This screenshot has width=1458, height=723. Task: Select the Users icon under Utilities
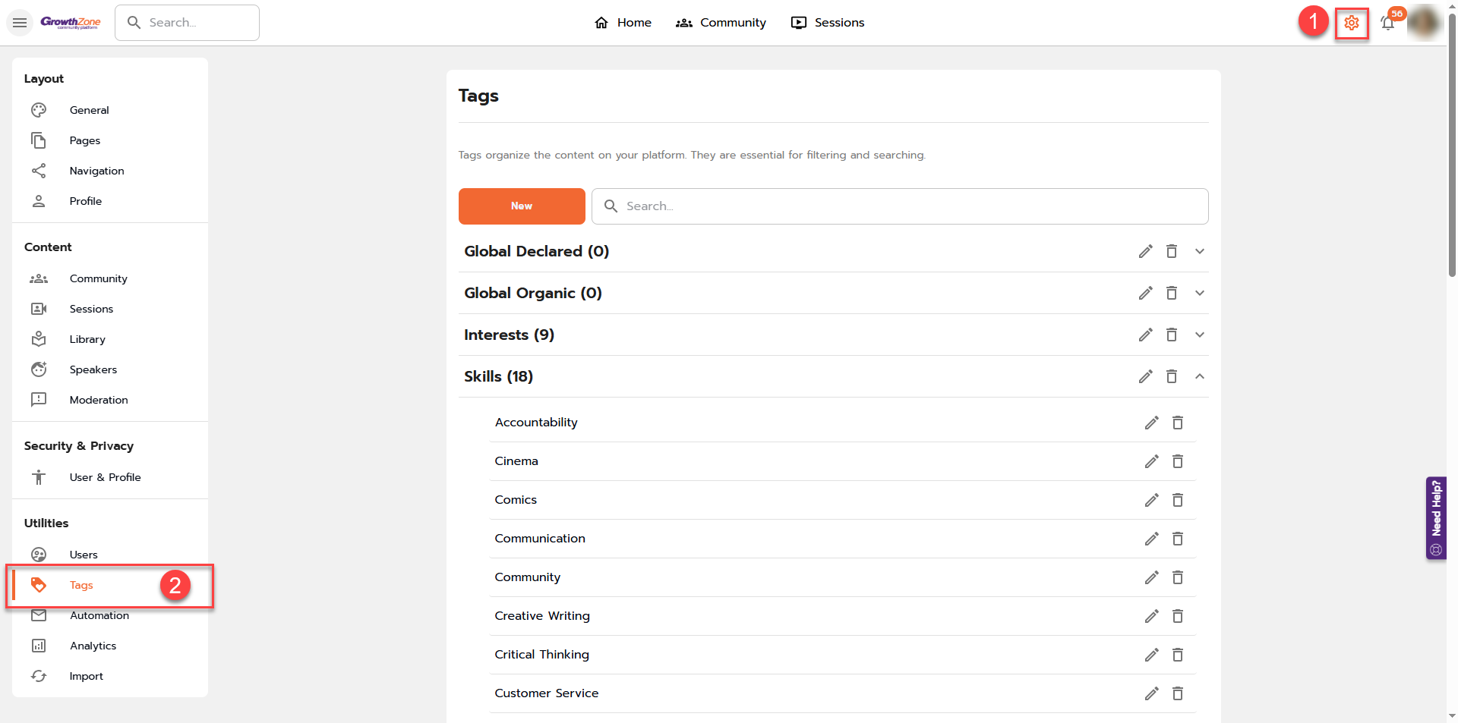point(39,555)
